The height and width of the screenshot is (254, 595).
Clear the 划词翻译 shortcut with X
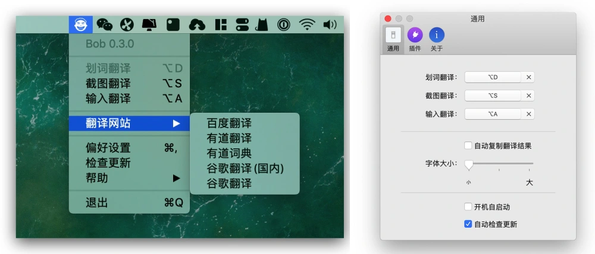click(528, 77)
